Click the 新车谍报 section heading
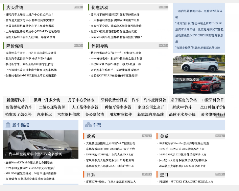The width and height of the screenshot is (239, 191). 21,125
